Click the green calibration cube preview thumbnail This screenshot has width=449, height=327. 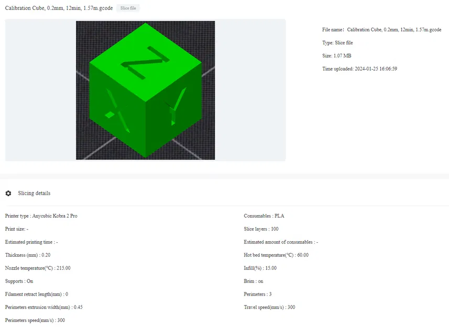146,91
